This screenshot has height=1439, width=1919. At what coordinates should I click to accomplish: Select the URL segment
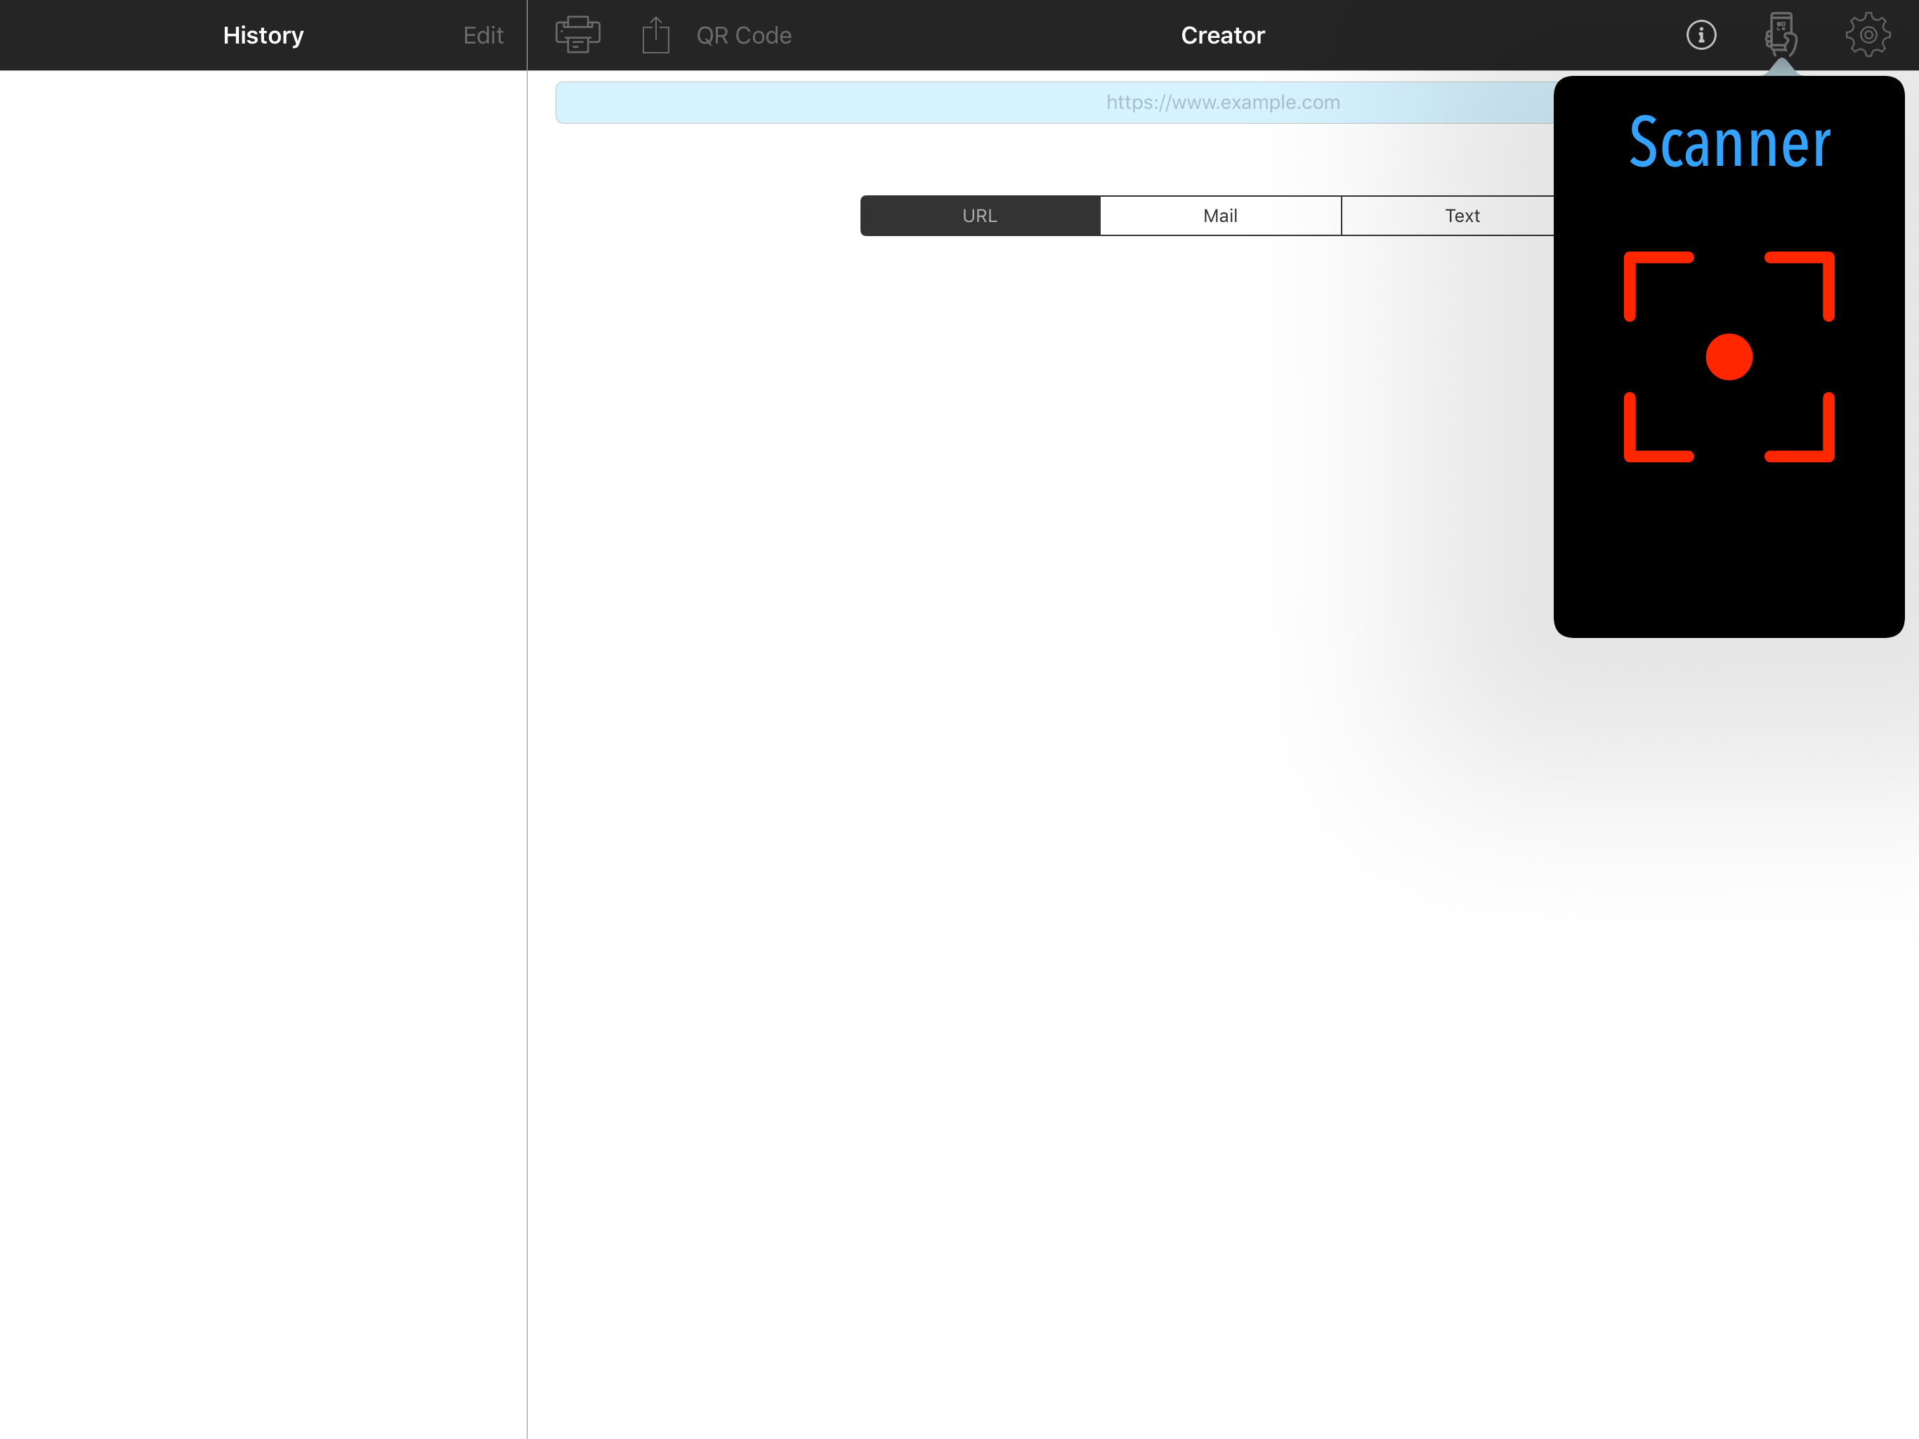click(x=979, y=215)
